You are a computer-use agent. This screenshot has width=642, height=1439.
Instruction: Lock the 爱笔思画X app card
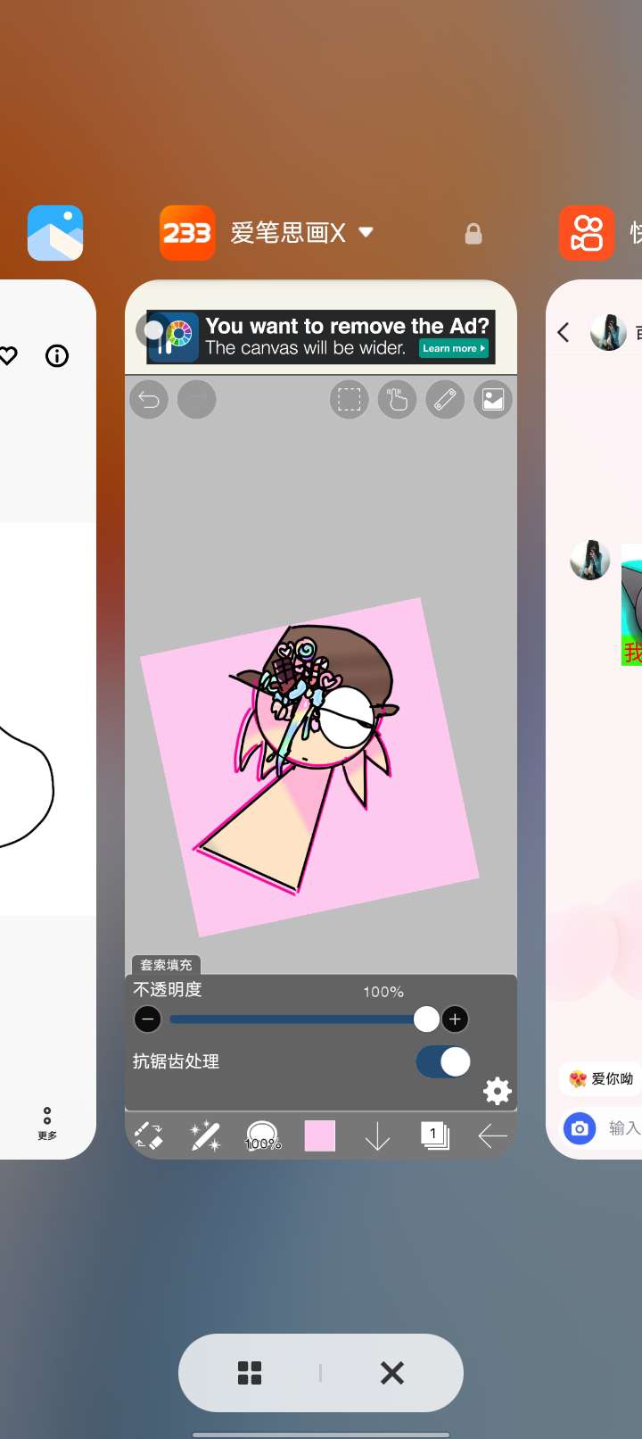(473, 234)
